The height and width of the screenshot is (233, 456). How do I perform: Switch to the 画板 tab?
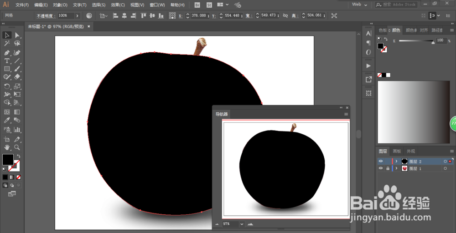point(397,151)
